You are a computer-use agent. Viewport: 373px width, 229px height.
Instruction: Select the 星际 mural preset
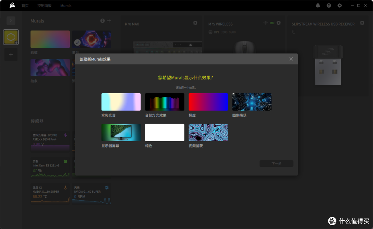coord(92,39)
